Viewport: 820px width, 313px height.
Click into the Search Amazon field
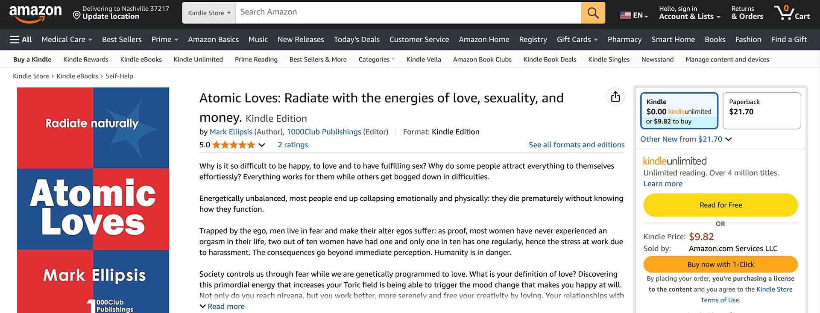pyautogui.click(x=408, y=13)
